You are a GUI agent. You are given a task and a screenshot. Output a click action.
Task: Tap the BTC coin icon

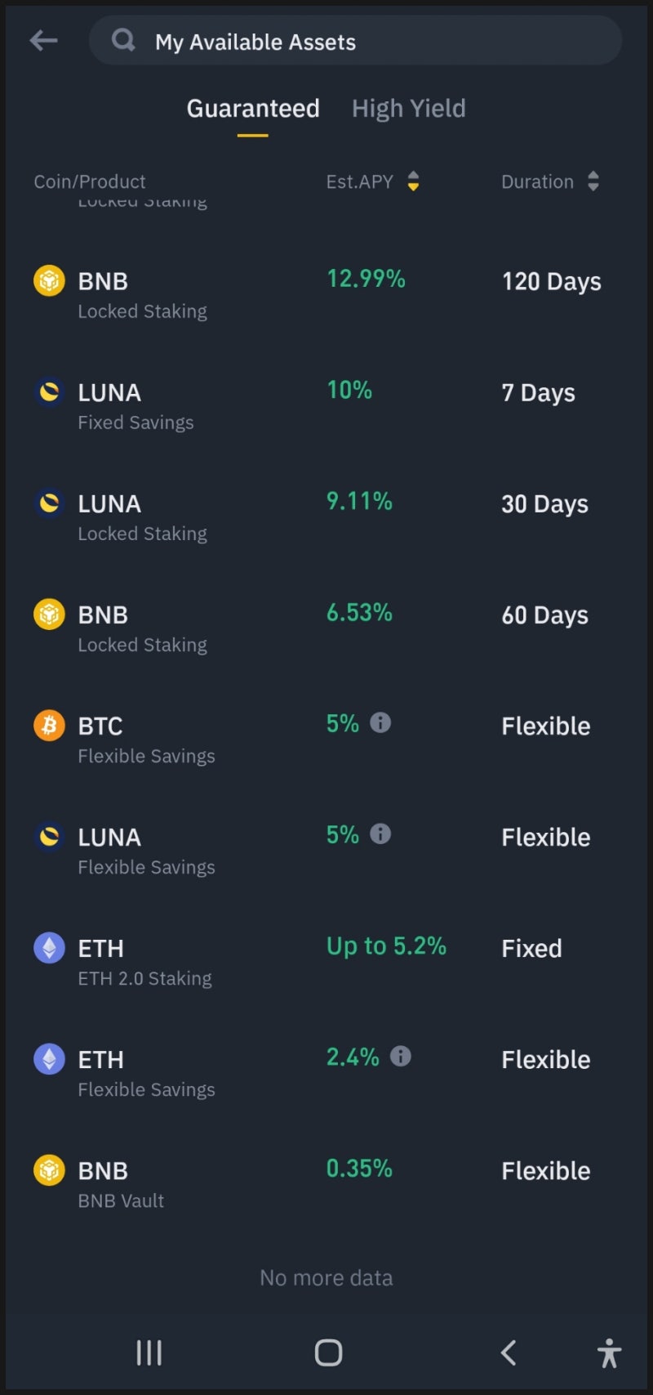click(49, 726)
